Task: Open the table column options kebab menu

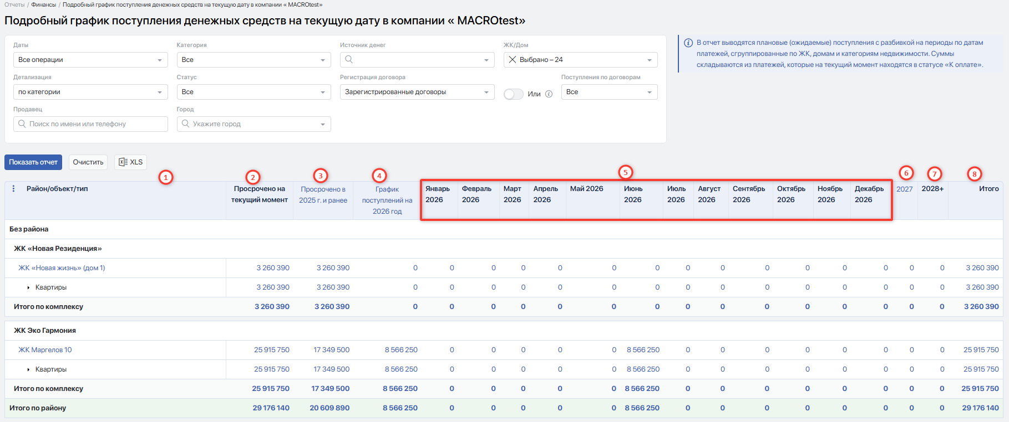Action: (14, 189)
